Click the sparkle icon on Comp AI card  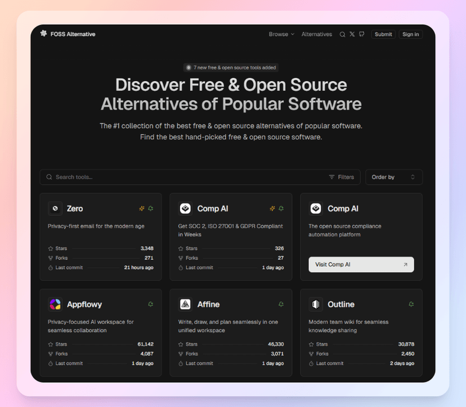[x=272, y=208]
